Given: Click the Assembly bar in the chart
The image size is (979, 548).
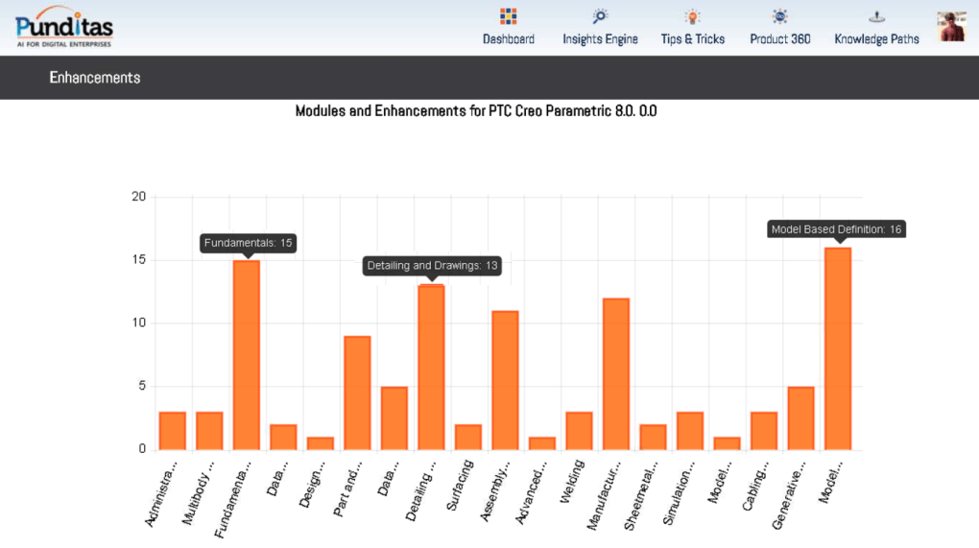Looking at the screenshot, I should [505, 380].
